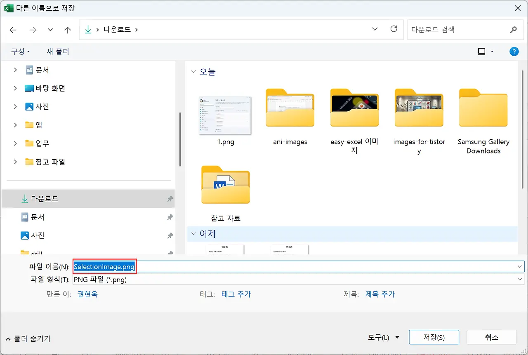Click the Up one level arrow
Image resolution: width=528 pixels, height=355 pixels.
[x=68, y=30]
